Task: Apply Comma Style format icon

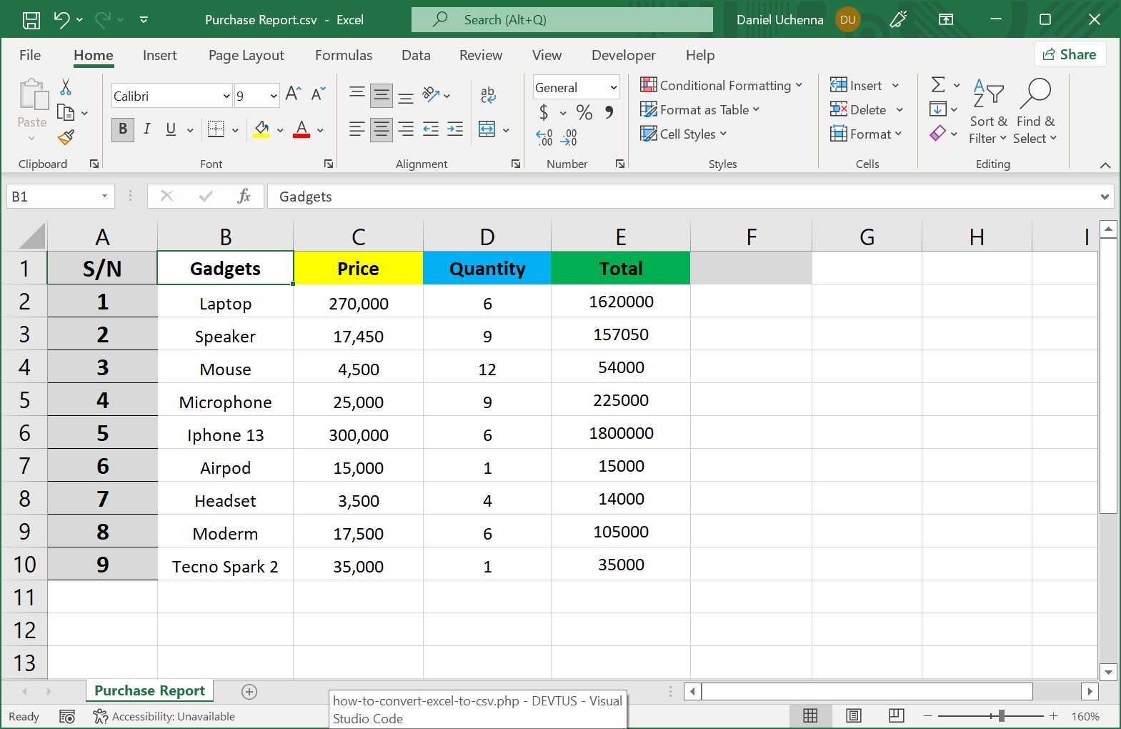Action: click(x=609, y=112)
